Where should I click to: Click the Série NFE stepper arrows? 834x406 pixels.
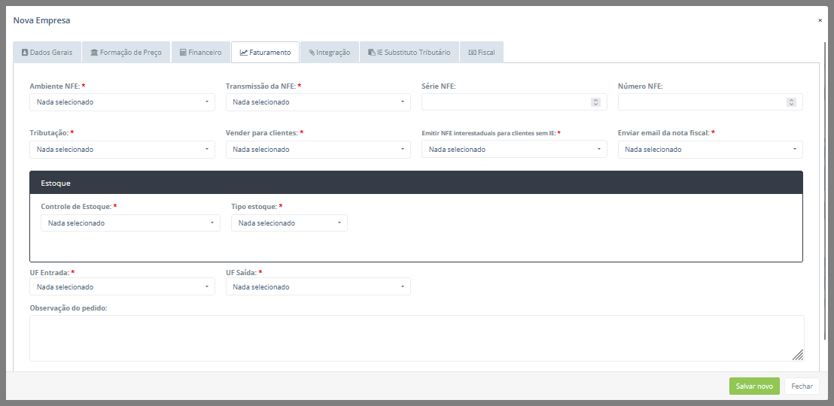595,102
